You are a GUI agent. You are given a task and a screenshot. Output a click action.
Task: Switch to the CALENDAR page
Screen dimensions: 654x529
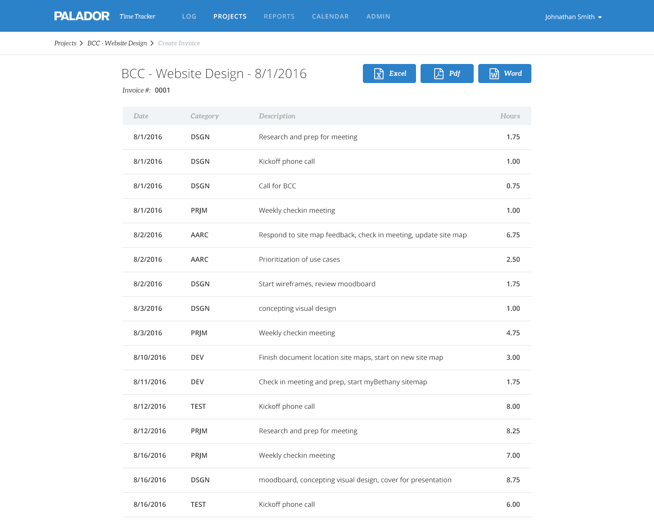[x=330, y=16]
